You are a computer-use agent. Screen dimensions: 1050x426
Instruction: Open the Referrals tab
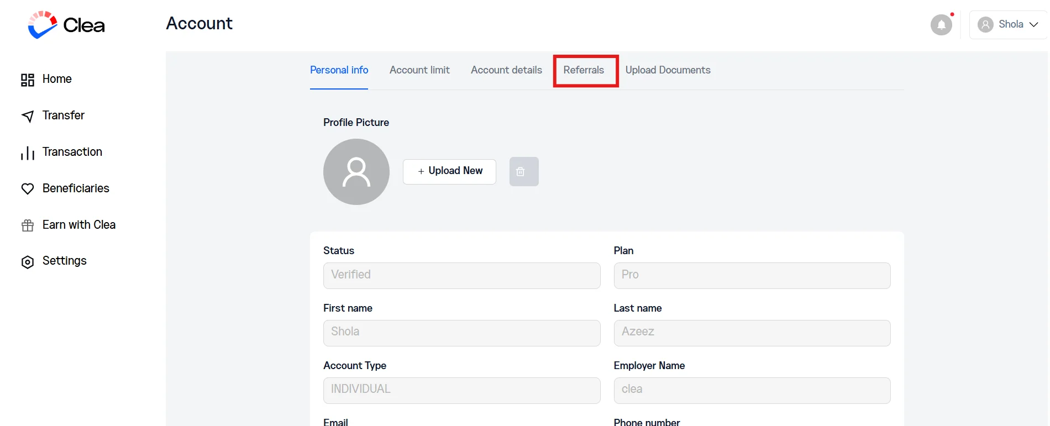pyautogui.click(x=584, y=70)
